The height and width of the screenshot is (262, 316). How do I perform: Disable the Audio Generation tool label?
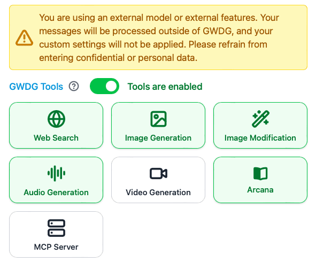tap(56, 192)
